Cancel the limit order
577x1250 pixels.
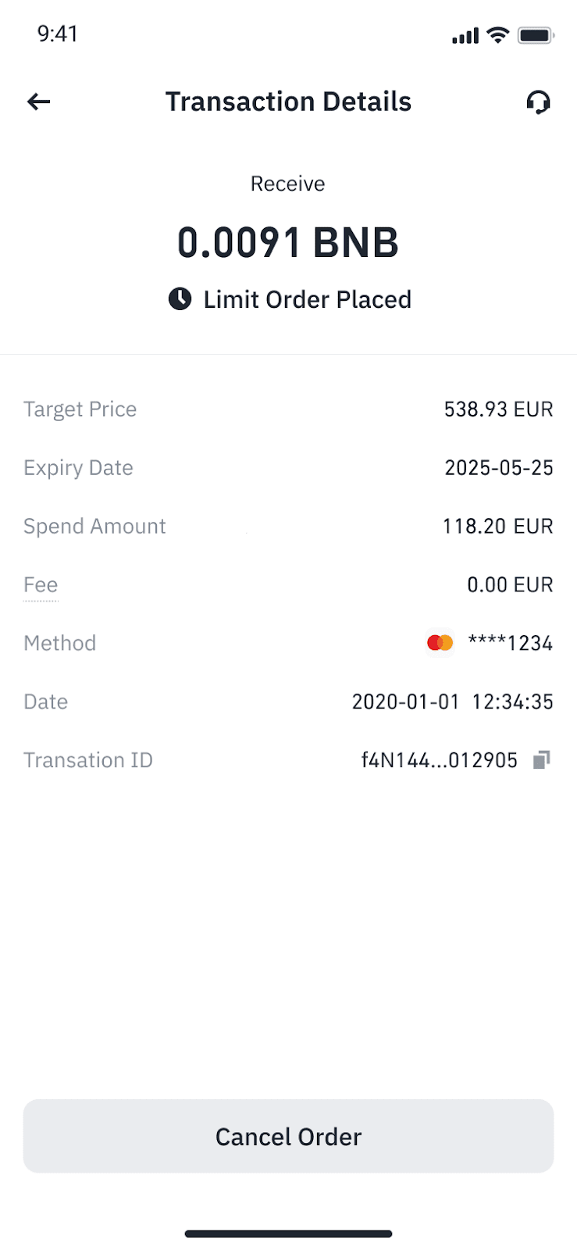click(x=288, y=1136)
